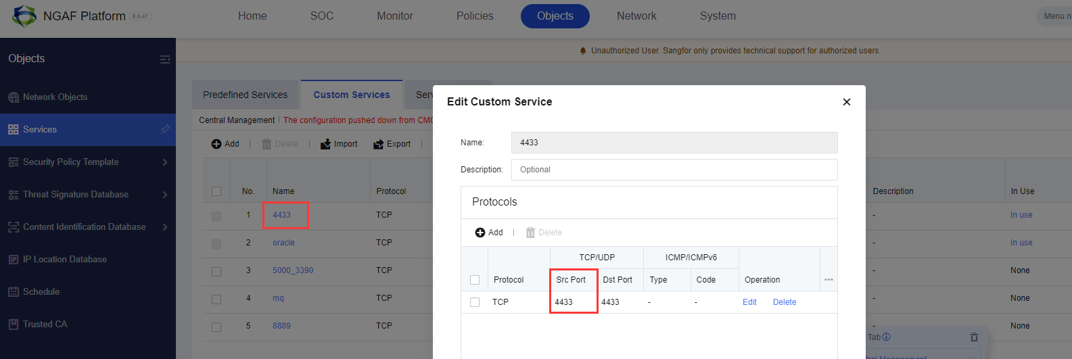Click the pin icon beside Services
The width and height of the screenshot is (1072, 359).
pyautogui.click(x=164, y=130)
